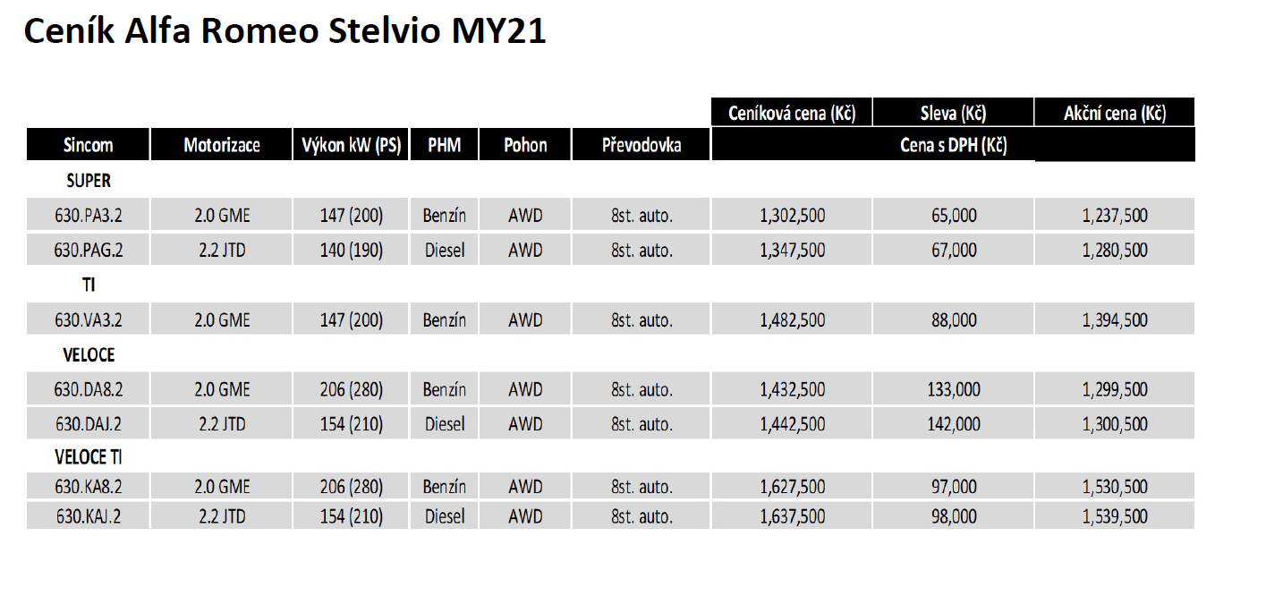The height and width of the screenshot is (596, 1266).
Task: Click the Převodovka column header
Action: [x=641, y=145]
